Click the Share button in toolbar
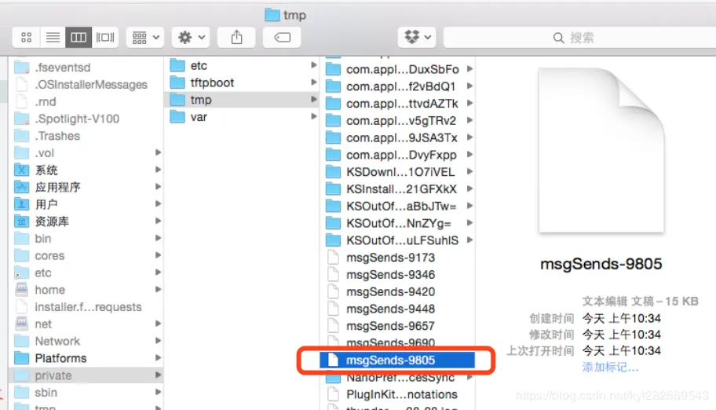Screen dimensions: 716x410 (236, 38)
